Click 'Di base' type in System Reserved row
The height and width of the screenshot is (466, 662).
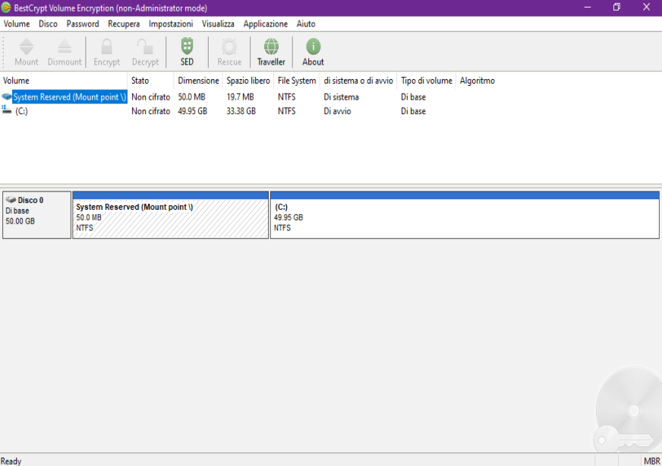click(413, 97)
